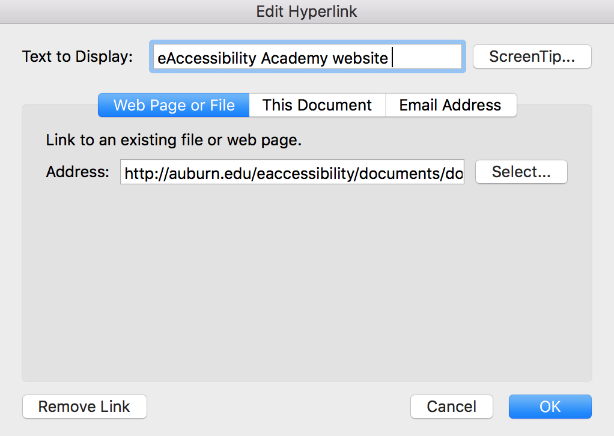The image size is (614, 436).
Task: Browse for a file using Select
Action: [x=520, y=172]
